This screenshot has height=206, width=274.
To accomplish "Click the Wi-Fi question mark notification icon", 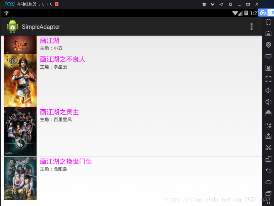I will 6,13.
